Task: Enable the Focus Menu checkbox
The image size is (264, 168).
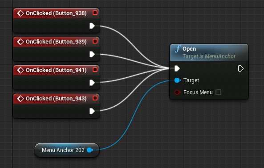Action: [219, 92]
